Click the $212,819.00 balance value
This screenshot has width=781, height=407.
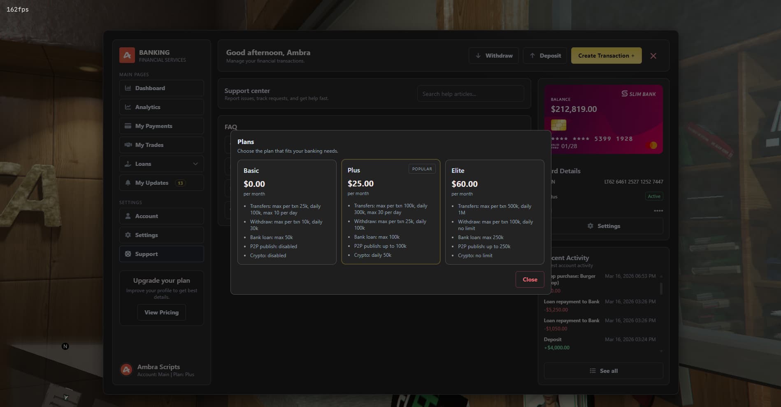coord(574,109)
